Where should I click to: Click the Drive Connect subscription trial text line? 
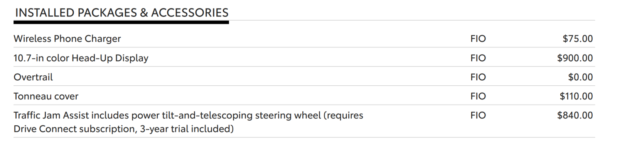[x=123, y=129]
